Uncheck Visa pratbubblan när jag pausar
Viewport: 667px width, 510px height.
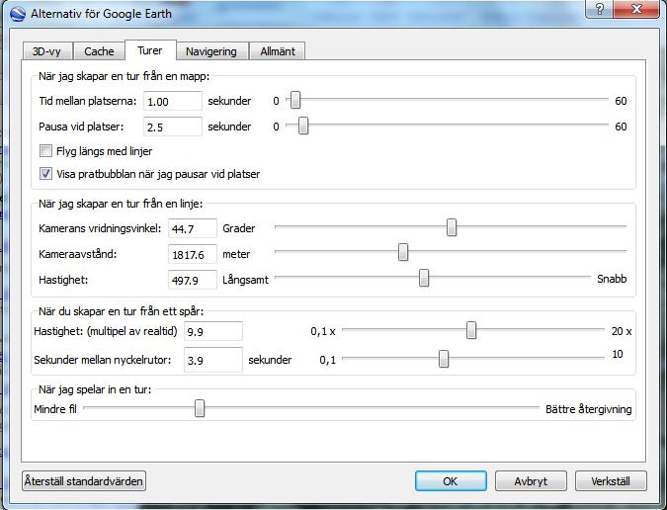45,174
